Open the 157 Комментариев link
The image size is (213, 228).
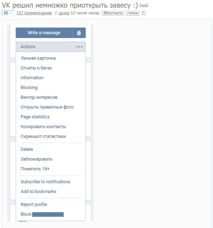tap(34, 13)
